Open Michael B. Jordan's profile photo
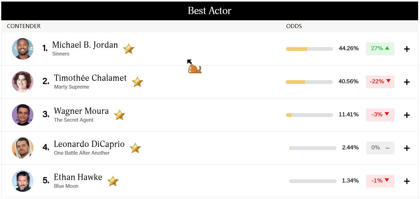The height and width of the screenshot is (199, 420). point(23,49)
